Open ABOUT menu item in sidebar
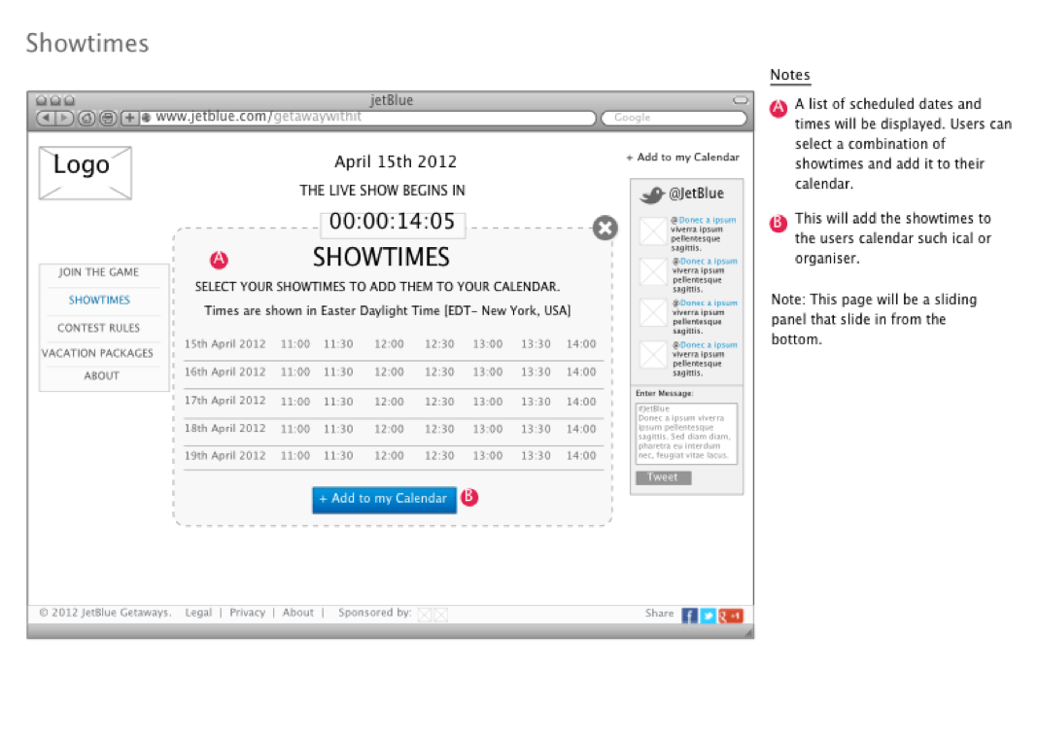Viewport: 1038px width, 743px height. (101, 375)
